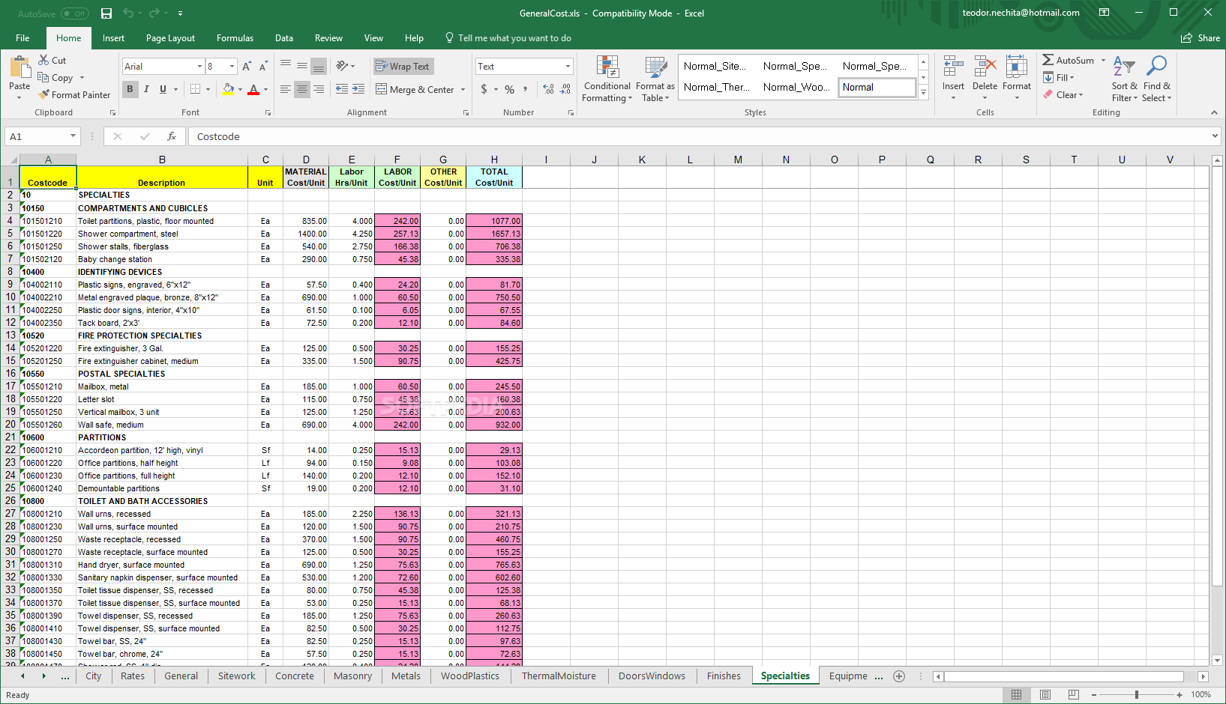This screenshot has width=1226, height=704.
Task: Open Find & Select magnifier
Action: (x=1157, y=79)
